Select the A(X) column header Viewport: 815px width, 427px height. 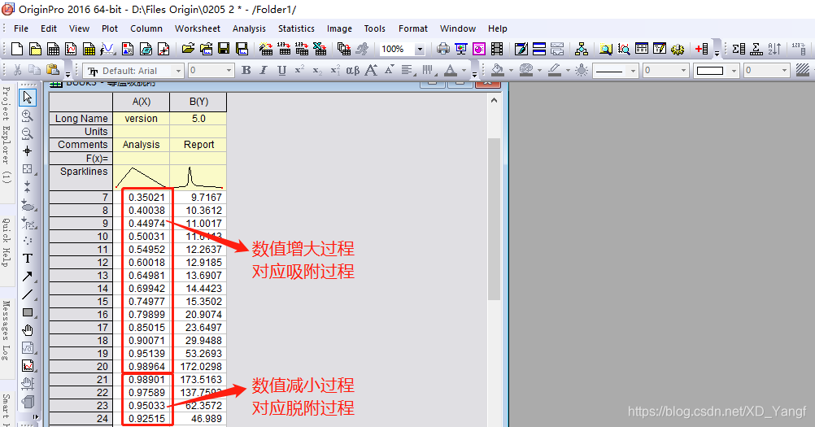[142, 102]
